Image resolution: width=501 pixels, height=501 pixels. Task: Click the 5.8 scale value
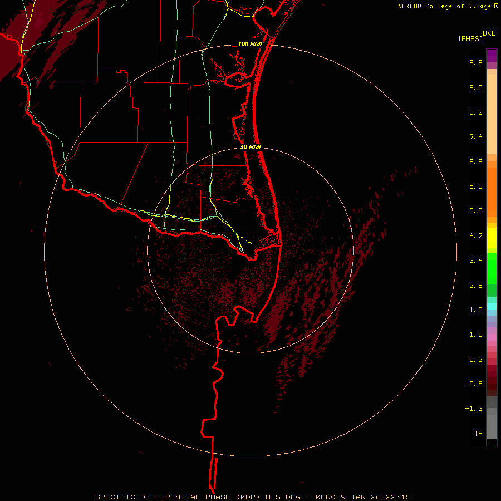(476, 186)
